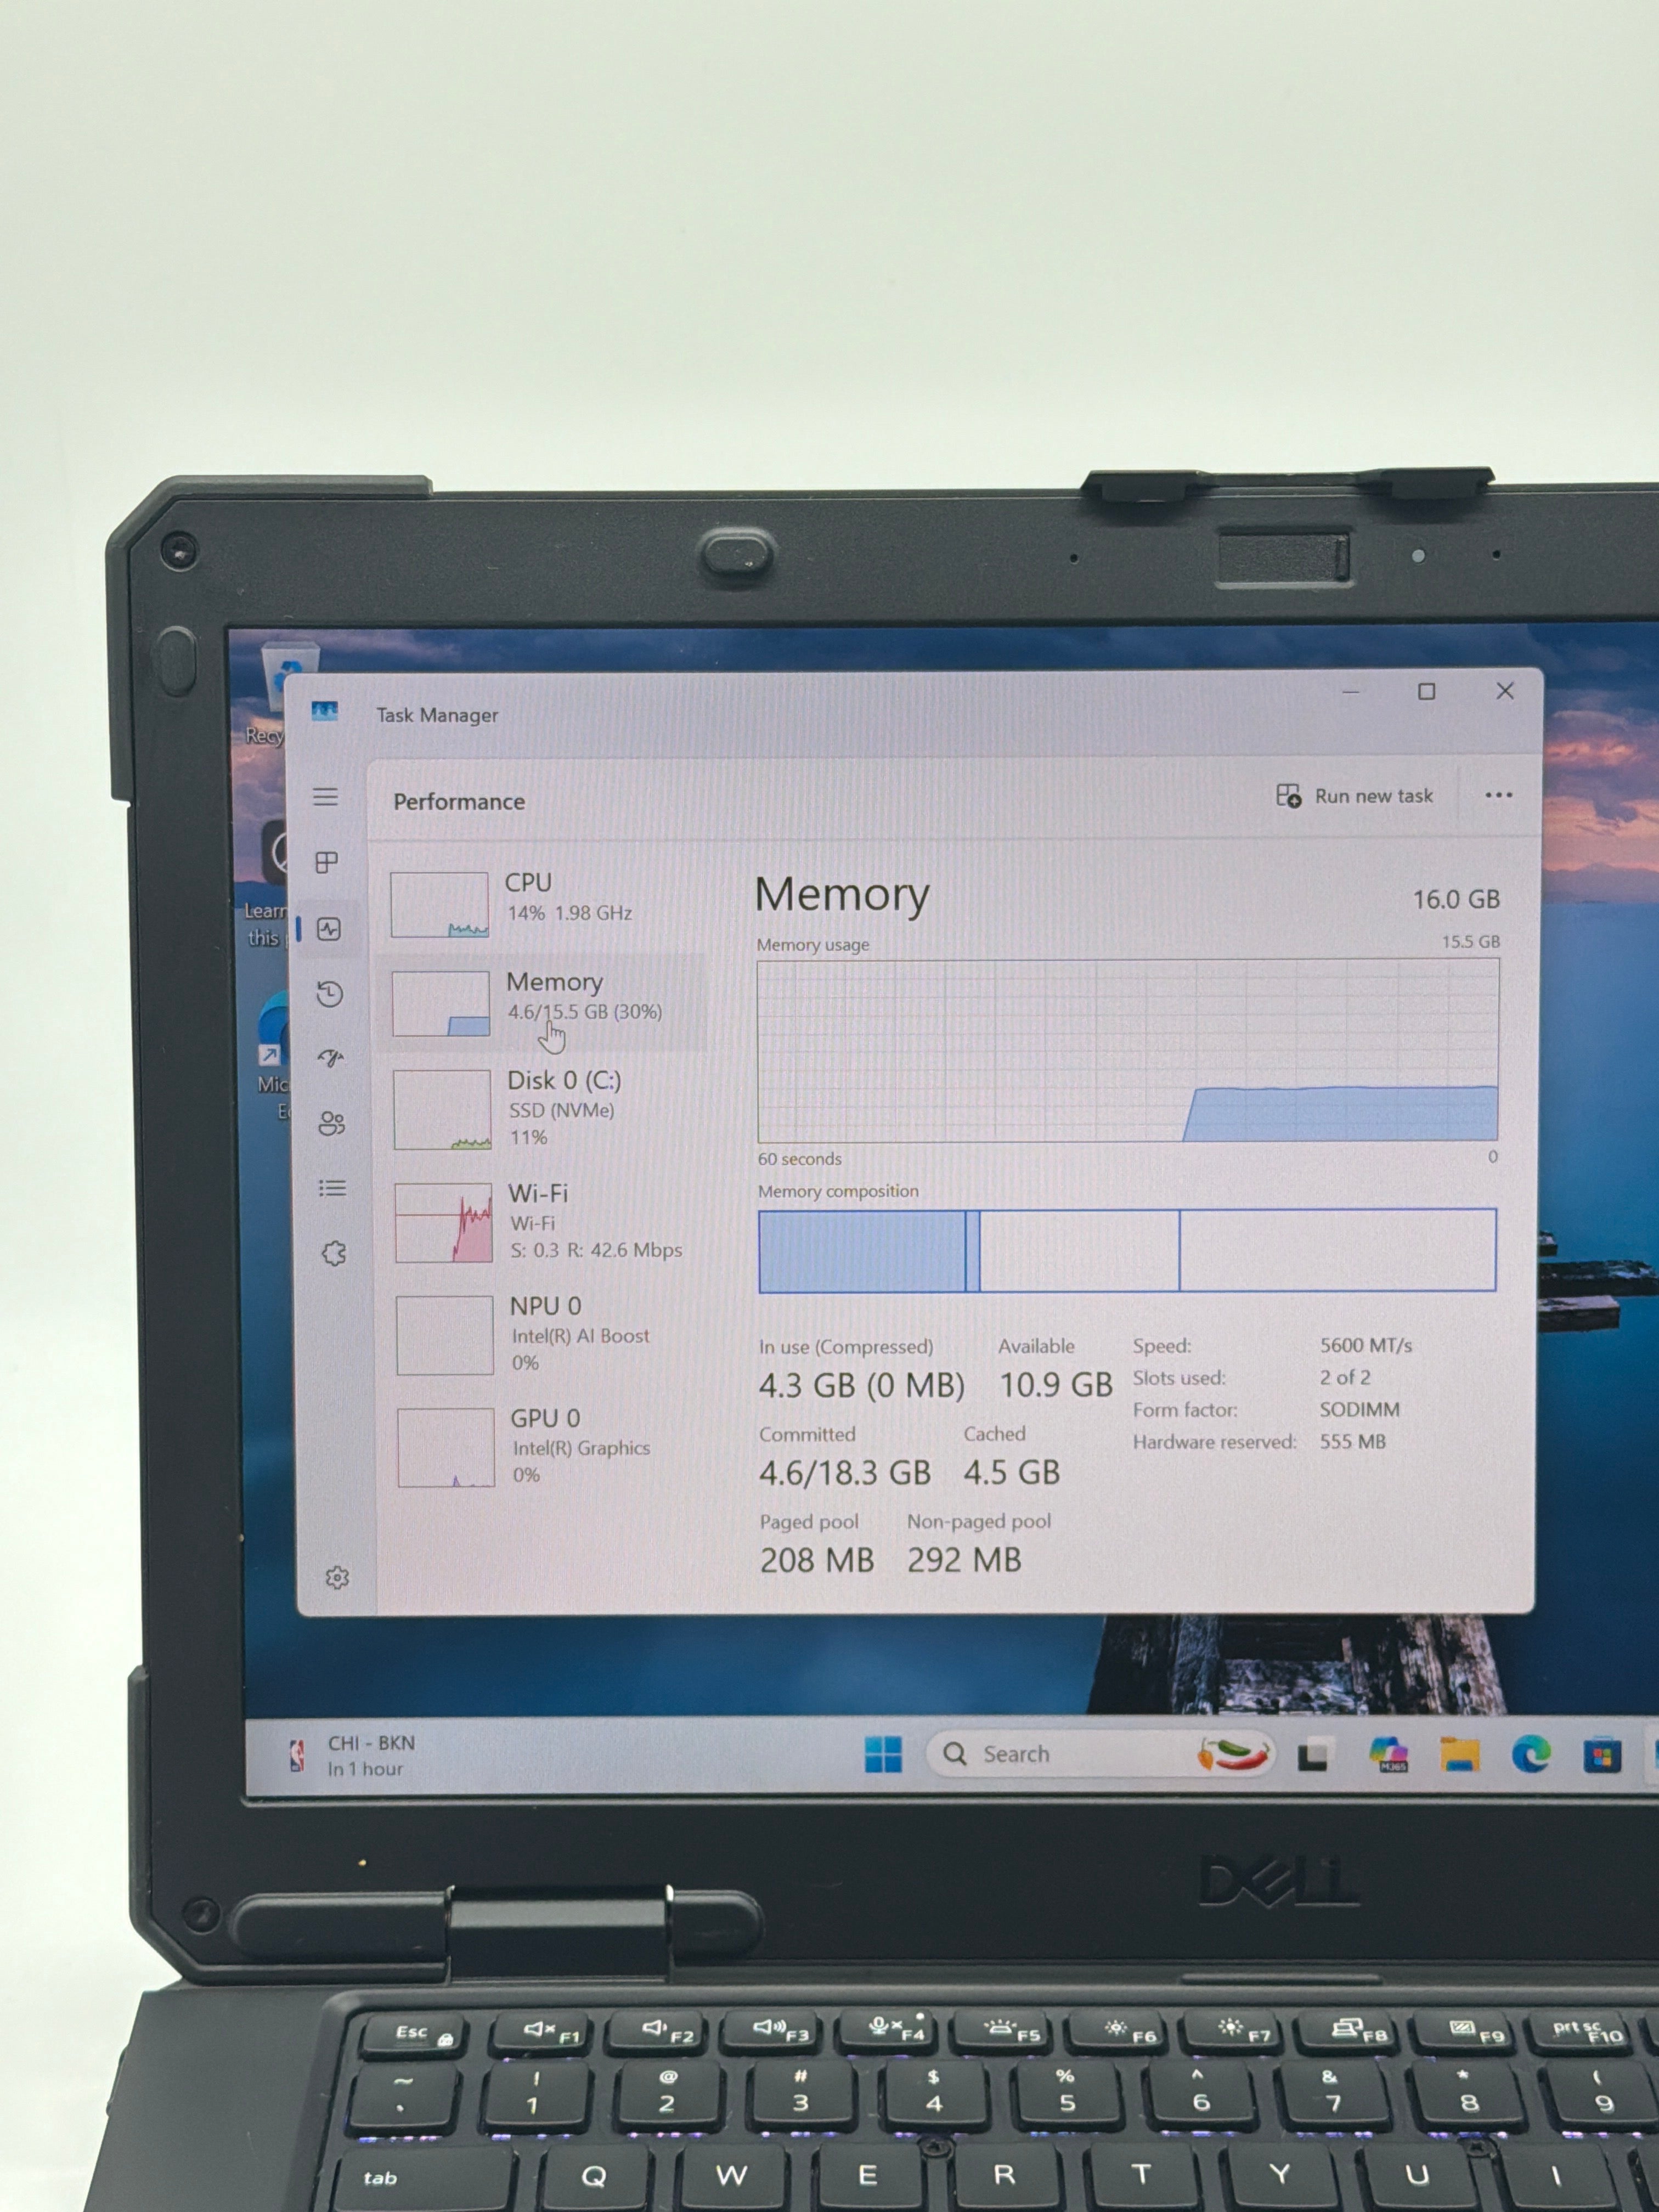Open the App history clock icon

[329, 994]
